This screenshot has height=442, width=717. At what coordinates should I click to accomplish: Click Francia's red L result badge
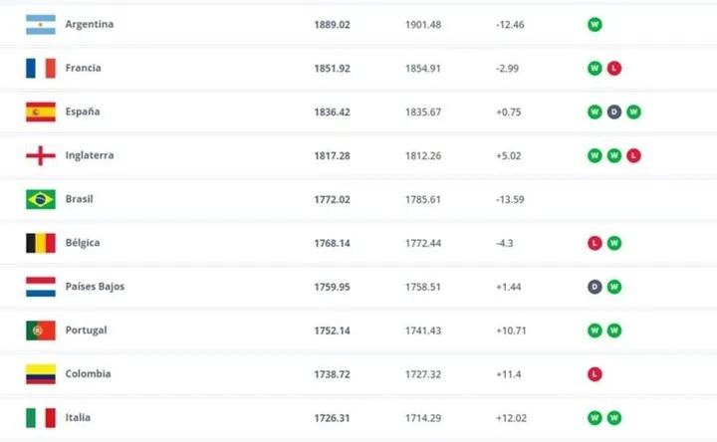[x=614, y=68]
